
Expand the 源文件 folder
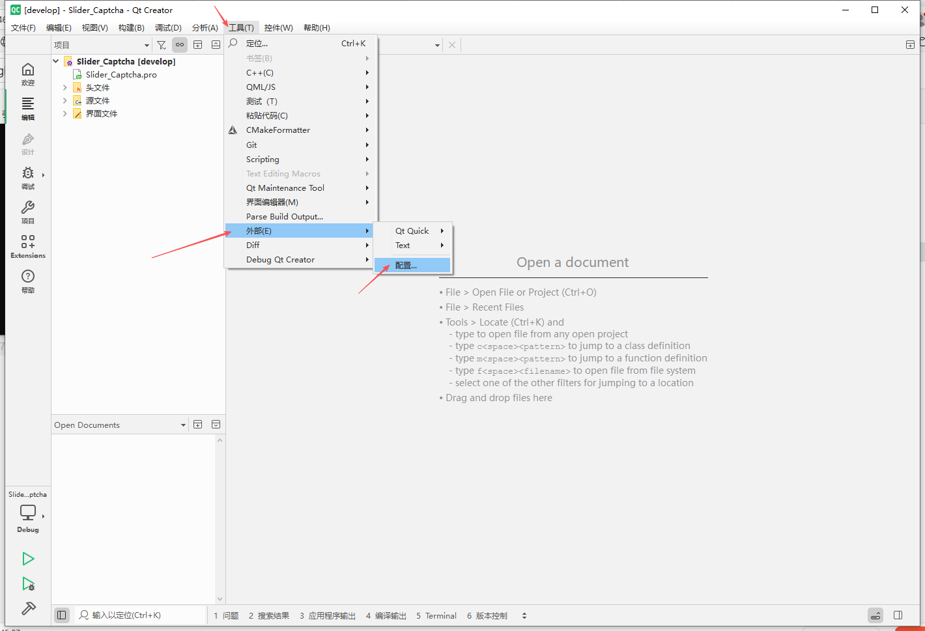(65, 100)
